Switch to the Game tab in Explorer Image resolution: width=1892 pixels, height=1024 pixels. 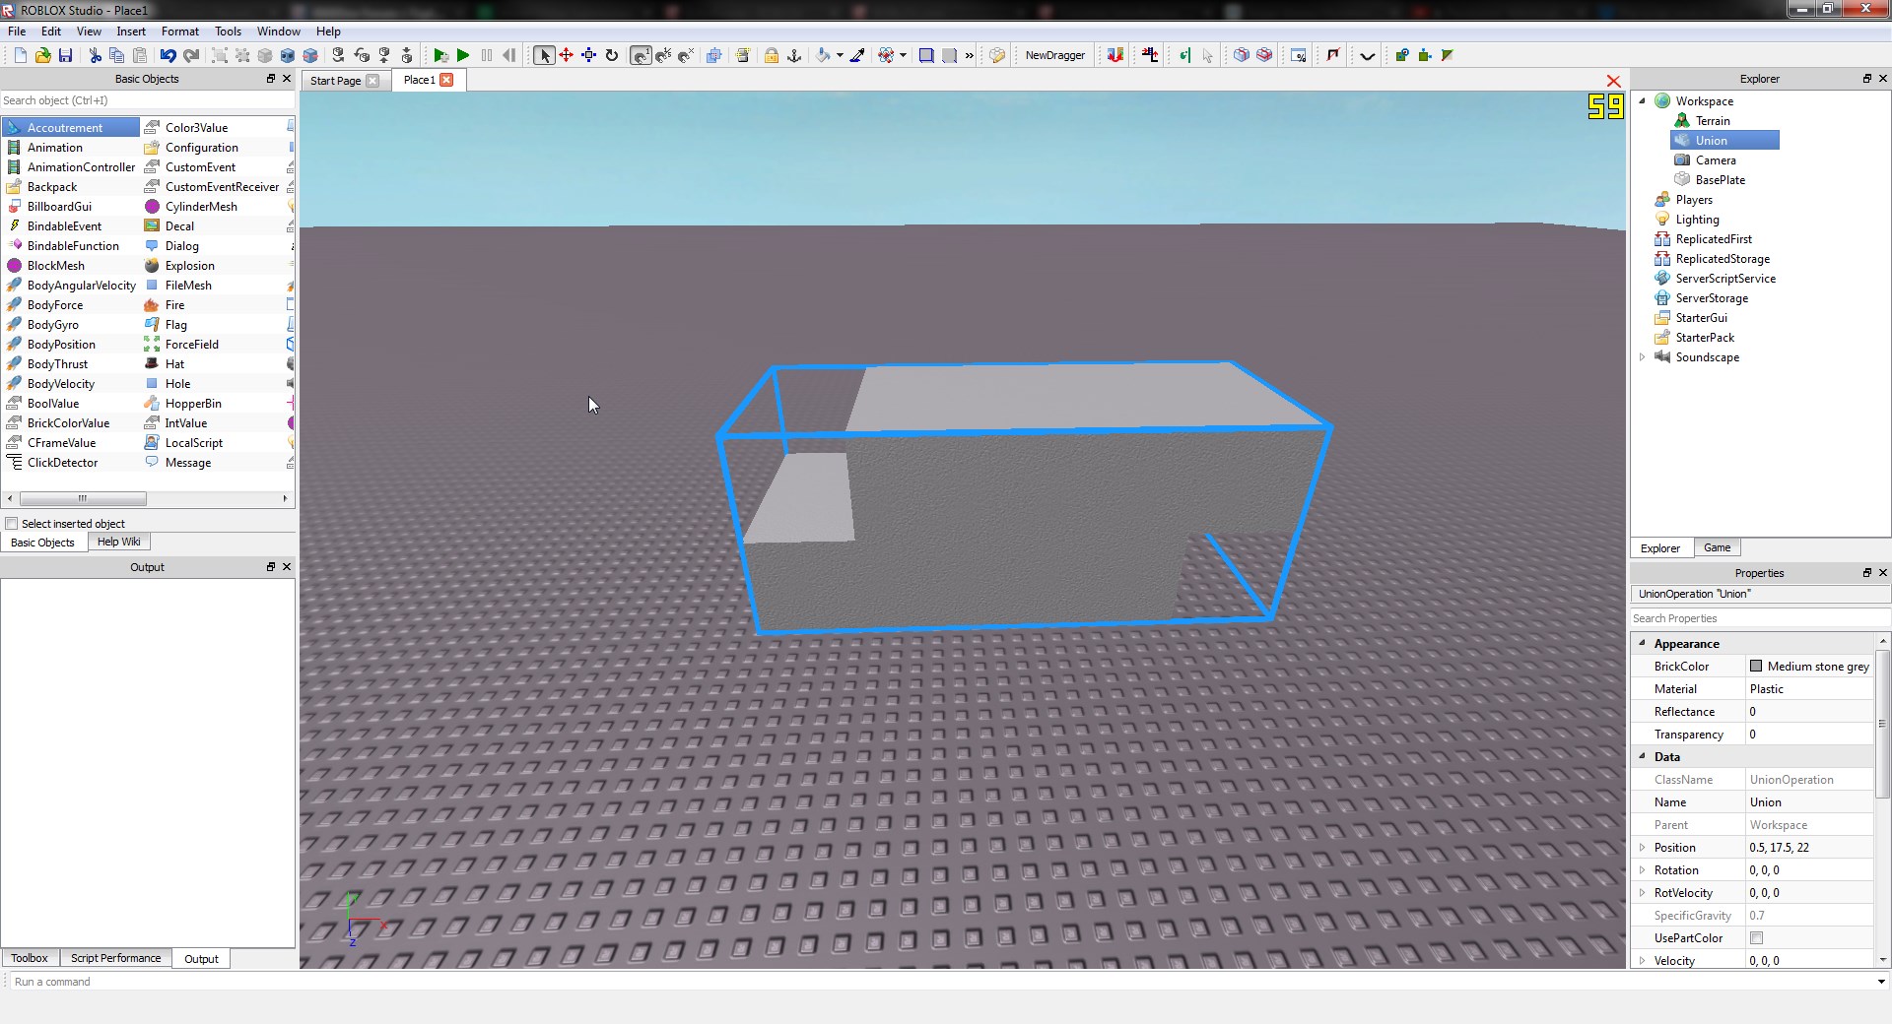1717,547
